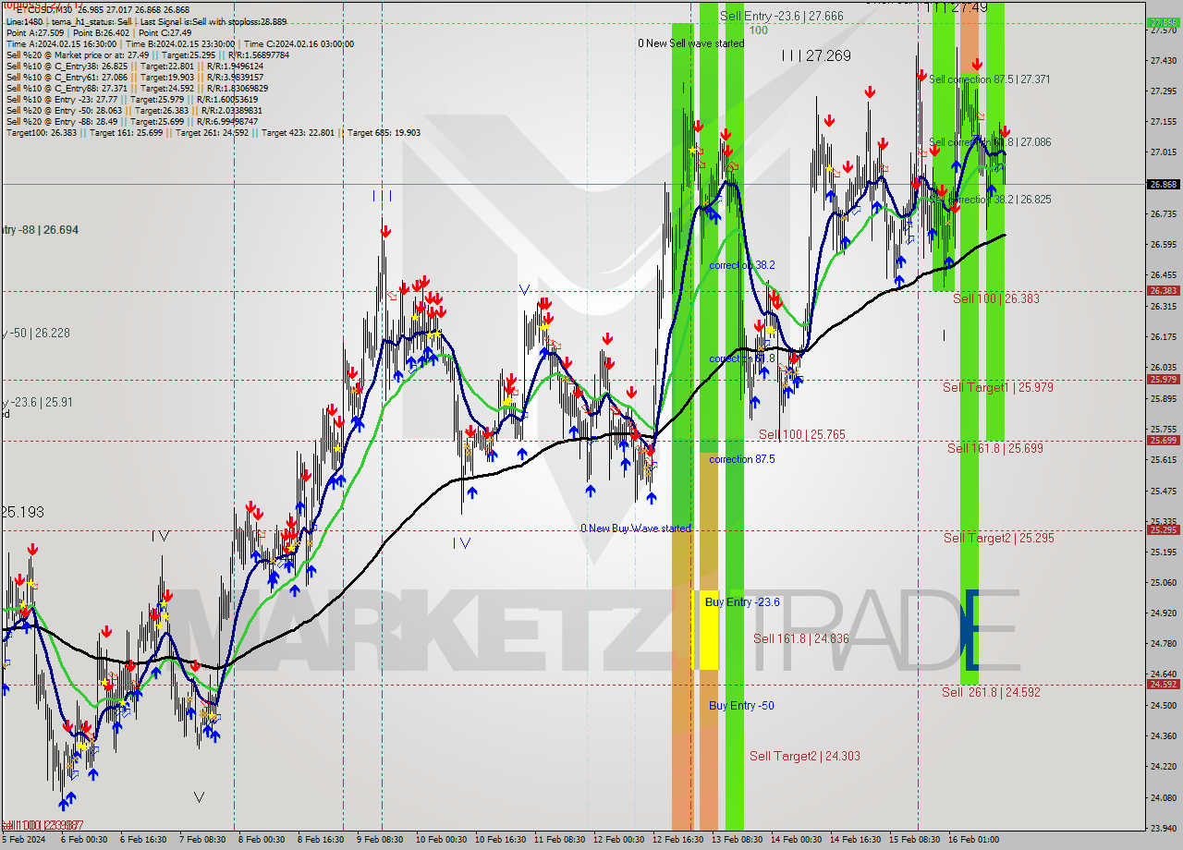Select the 'Sell 261.8 | 24.592' label
This screenshot has height=850, width=1183.
tap(991, 692)
